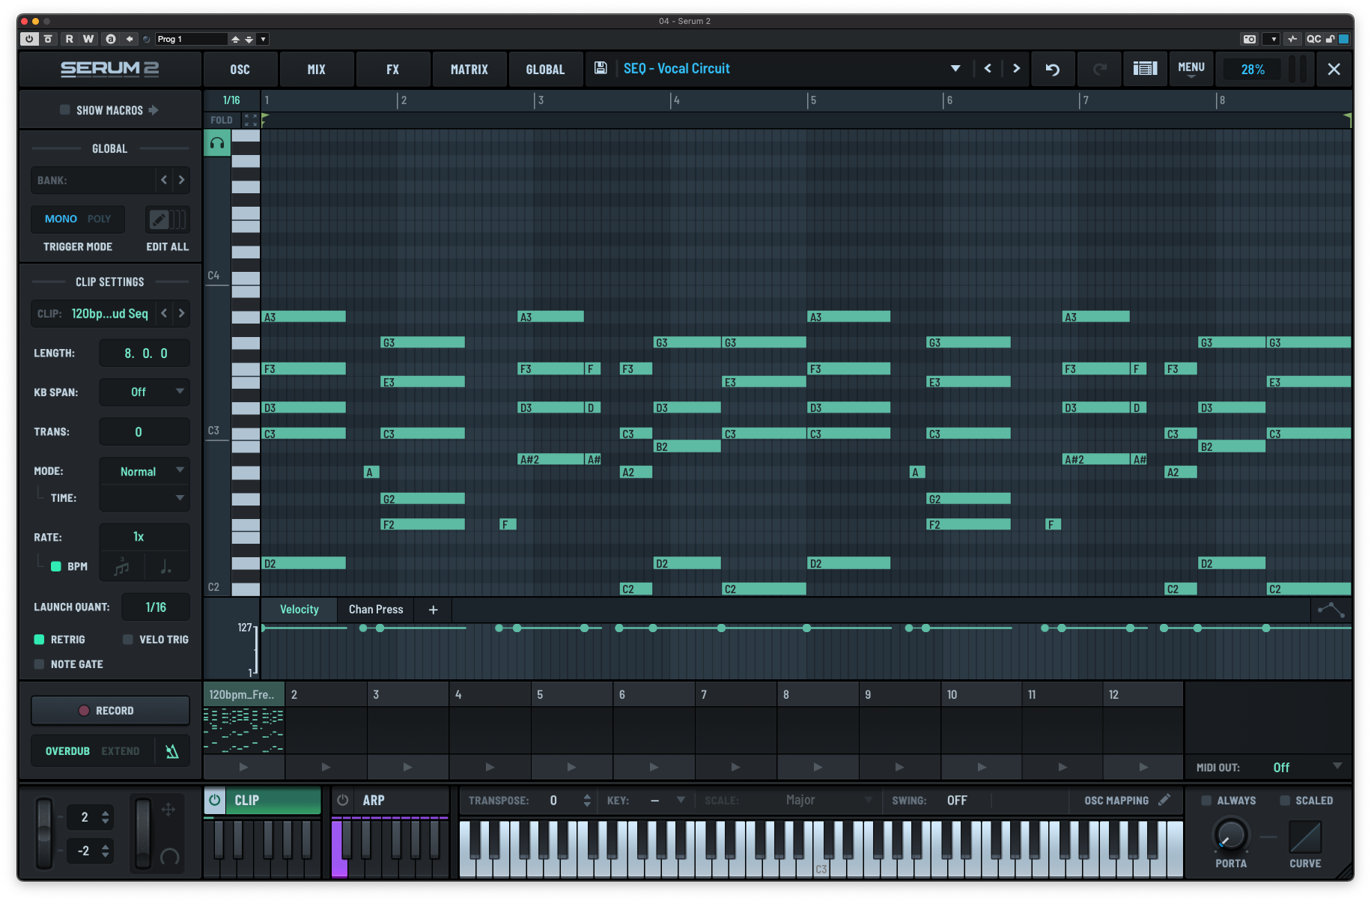Viewport: 1371px width, 901px height.
Task: Enable the SHOW MACROS checkbox
Action: coord(65,109)
